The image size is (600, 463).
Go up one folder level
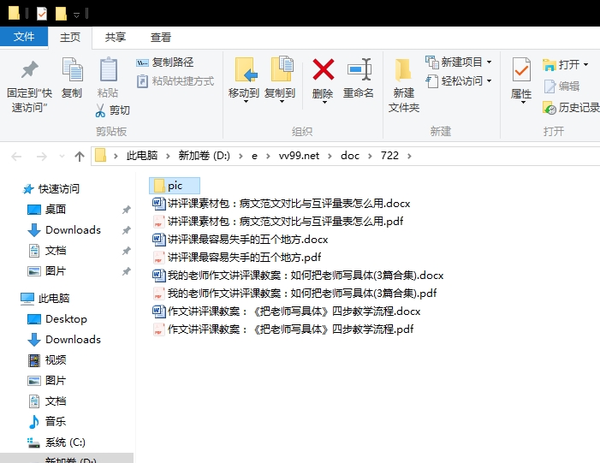point(80,157)
